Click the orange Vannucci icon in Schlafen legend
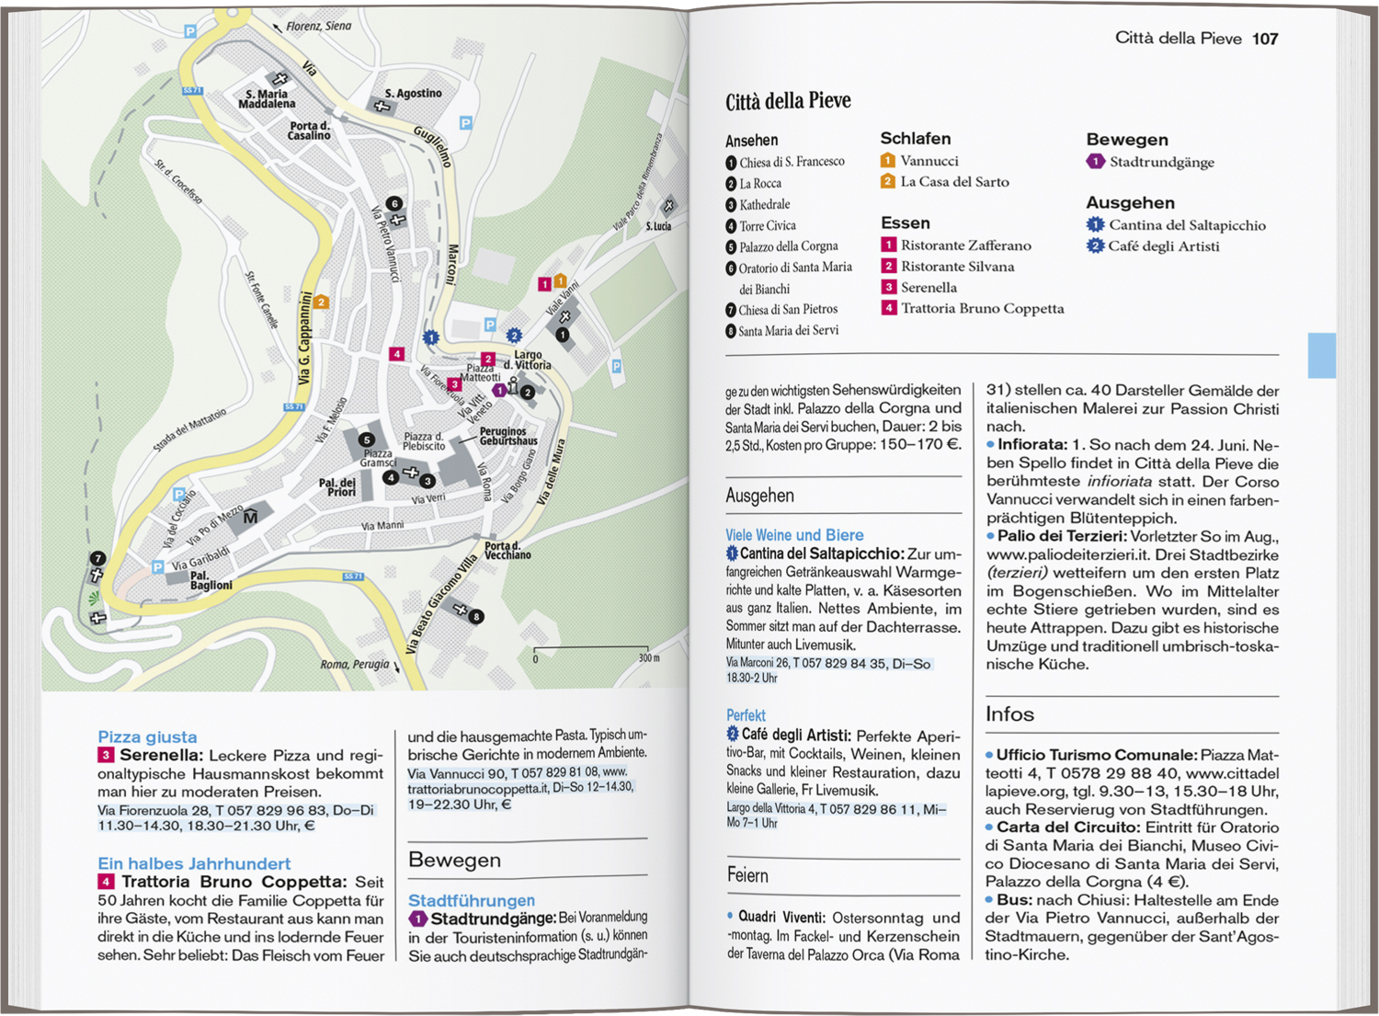The image size is (1379, 1016). pos(887,161)
